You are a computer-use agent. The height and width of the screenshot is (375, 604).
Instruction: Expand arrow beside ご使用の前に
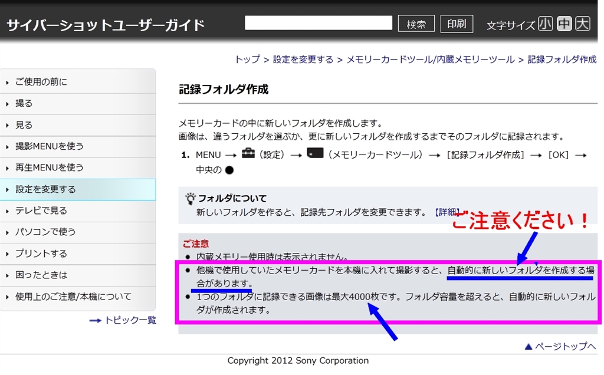(x=7, y=83)
